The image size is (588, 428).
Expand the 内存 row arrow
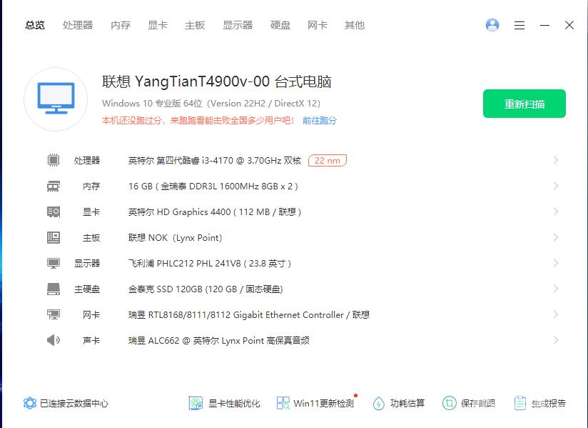tap(555, 186)
